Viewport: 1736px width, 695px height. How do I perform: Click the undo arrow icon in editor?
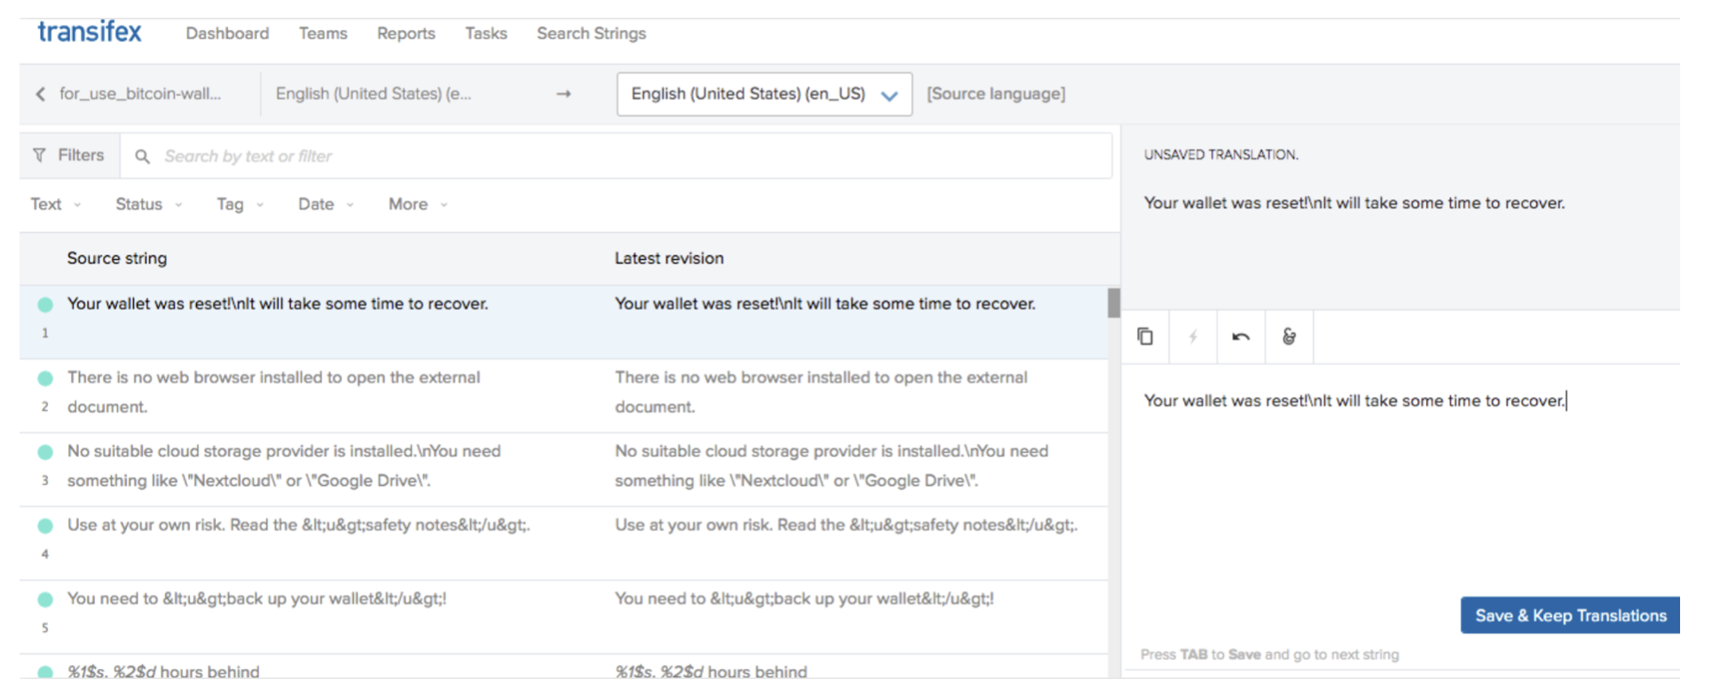(x=1241, y=337)
